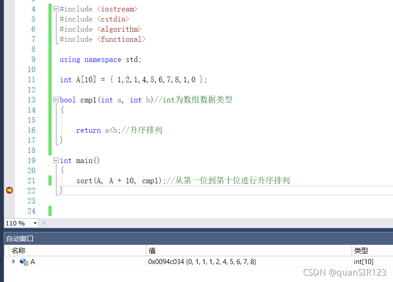393x282 pixels.
Task: Click on 'using namespace std;' code line
Action: 100,60
